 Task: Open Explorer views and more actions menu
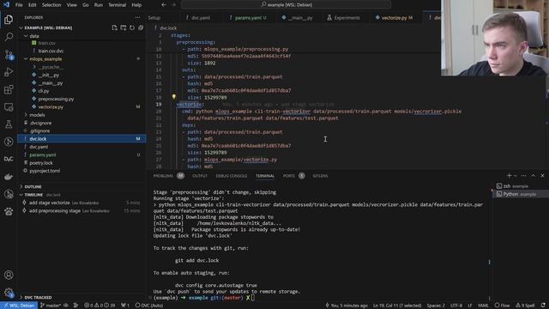pos(137,17)
